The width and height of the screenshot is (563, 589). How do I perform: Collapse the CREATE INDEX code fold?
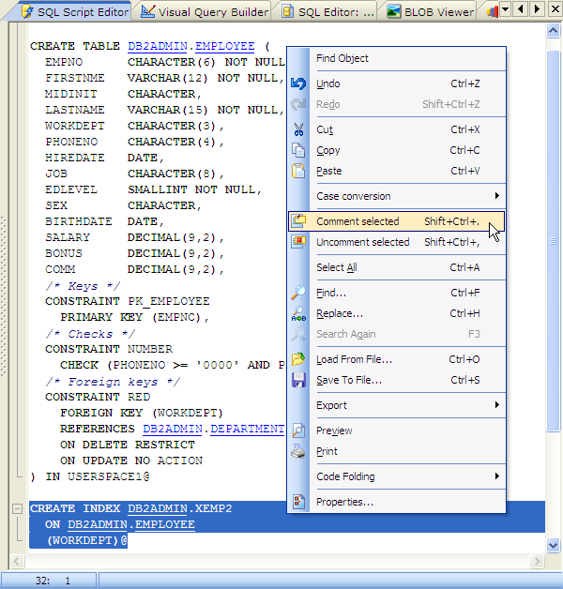tap(17, 508)
